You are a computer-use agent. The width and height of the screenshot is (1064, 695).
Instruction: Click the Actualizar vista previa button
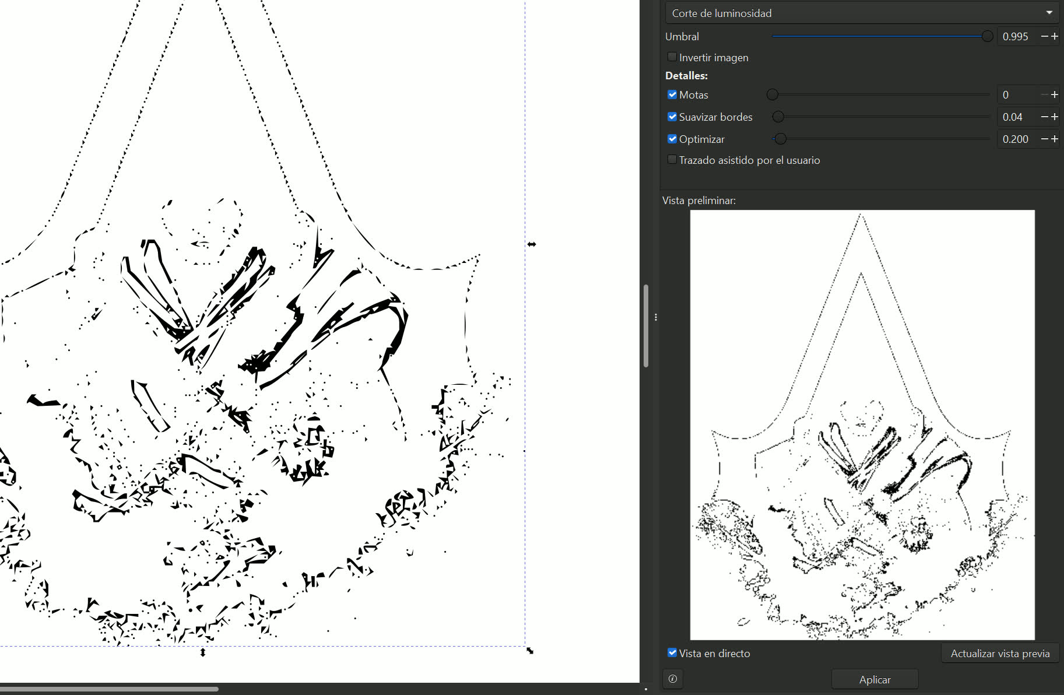(1000, 654)
